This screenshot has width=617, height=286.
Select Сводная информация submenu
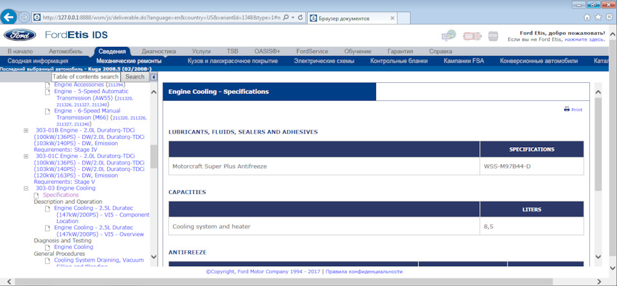[x=38, y=61]
